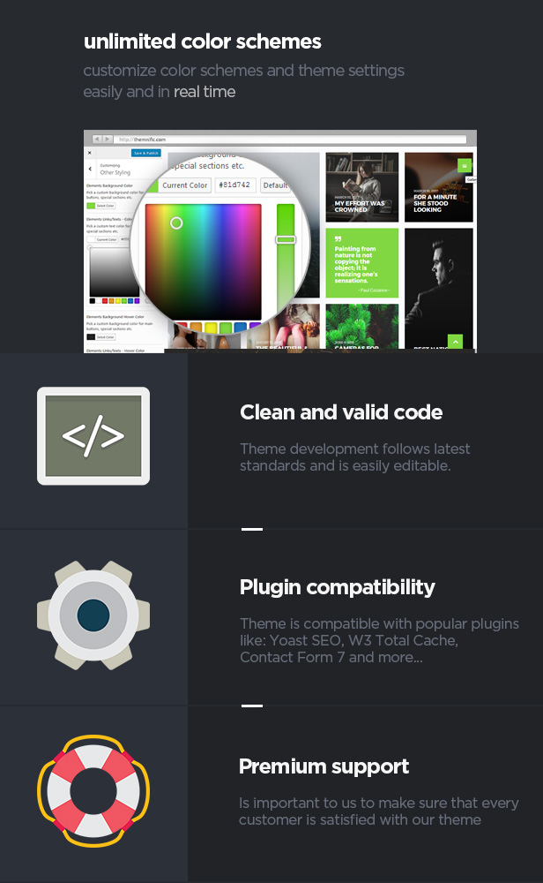Click the color picker circle handle

coord(176,223)
